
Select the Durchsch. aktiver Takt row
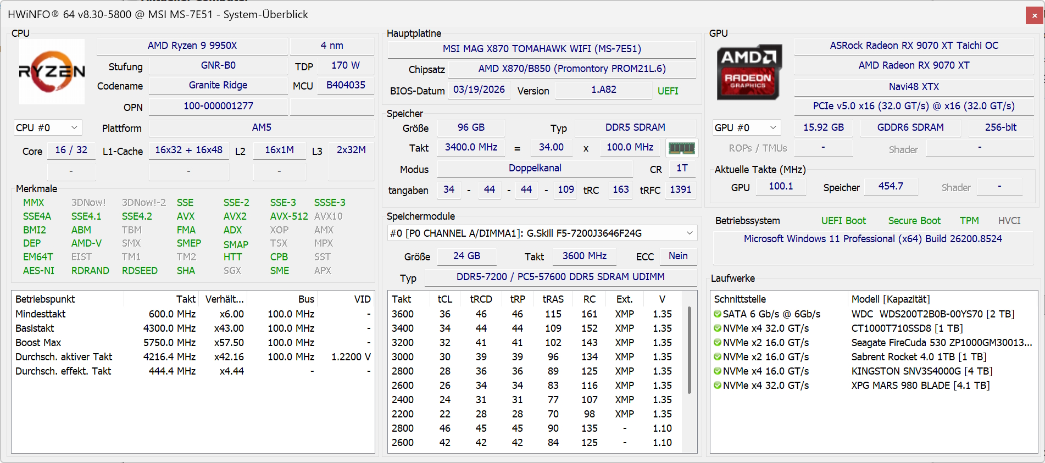coord(193,357)
